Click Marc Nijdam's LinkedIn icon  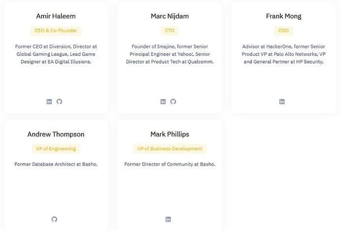(x=163, y=101)
